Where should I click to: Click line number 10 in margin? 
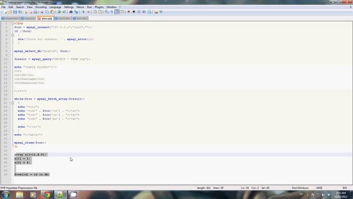[6, 59]
